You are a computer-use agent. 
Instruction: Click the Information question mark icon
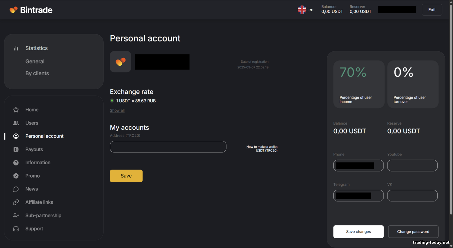[16, 163]
